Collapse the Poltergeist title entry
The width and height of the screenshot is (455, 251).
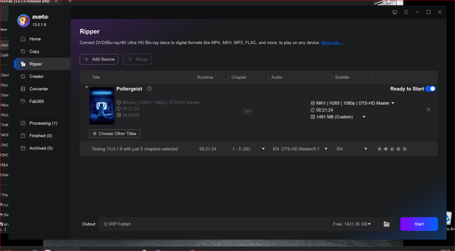(x=86, y=87)
